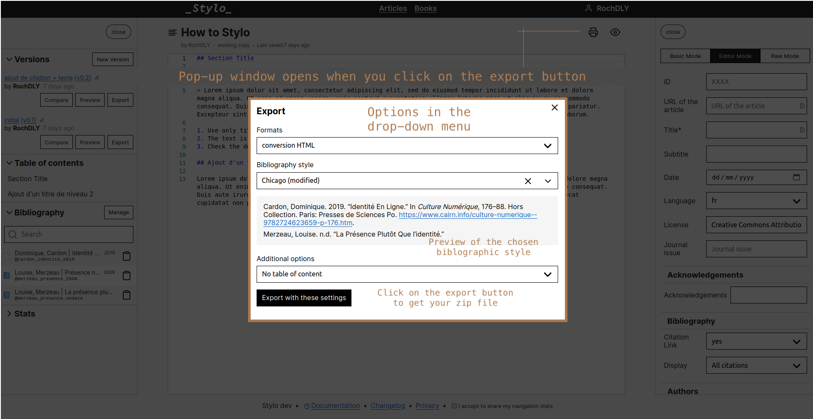The width and height of the screenshot is (813, 419).
Task: Click Export with these settings button
Action: point(304,298)
